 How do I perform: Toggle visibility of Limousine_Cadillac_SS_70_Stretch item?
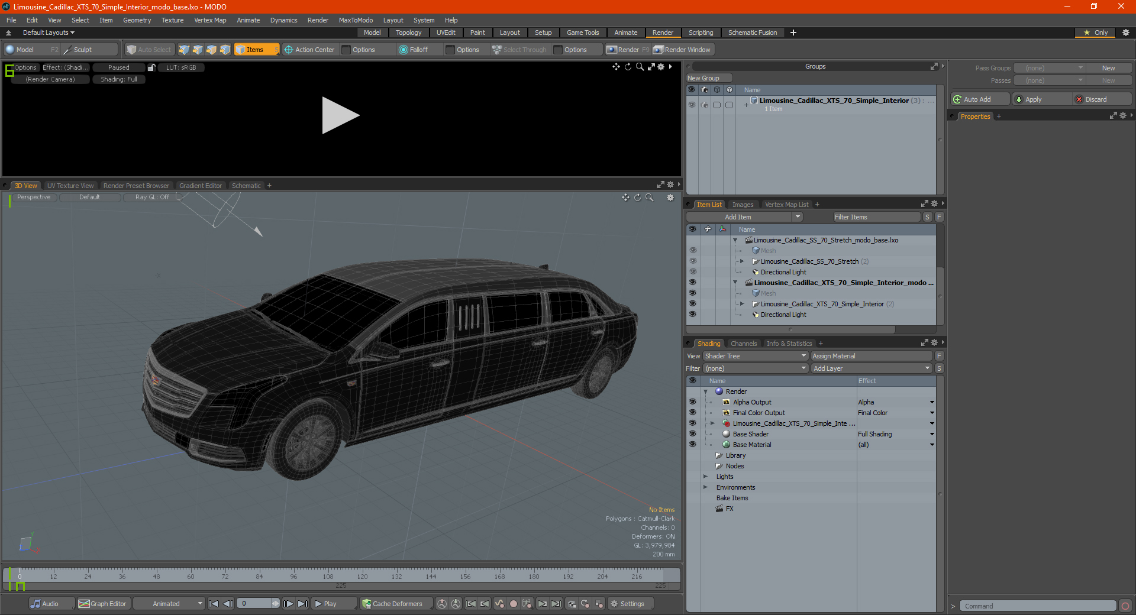click(x=692, y=261)
